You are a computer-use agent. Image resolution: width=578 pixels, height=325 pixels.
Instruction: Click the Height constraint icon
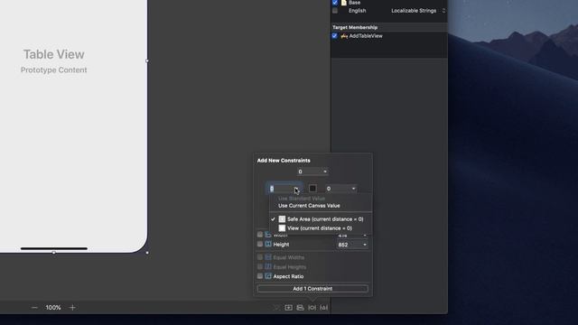268,244
